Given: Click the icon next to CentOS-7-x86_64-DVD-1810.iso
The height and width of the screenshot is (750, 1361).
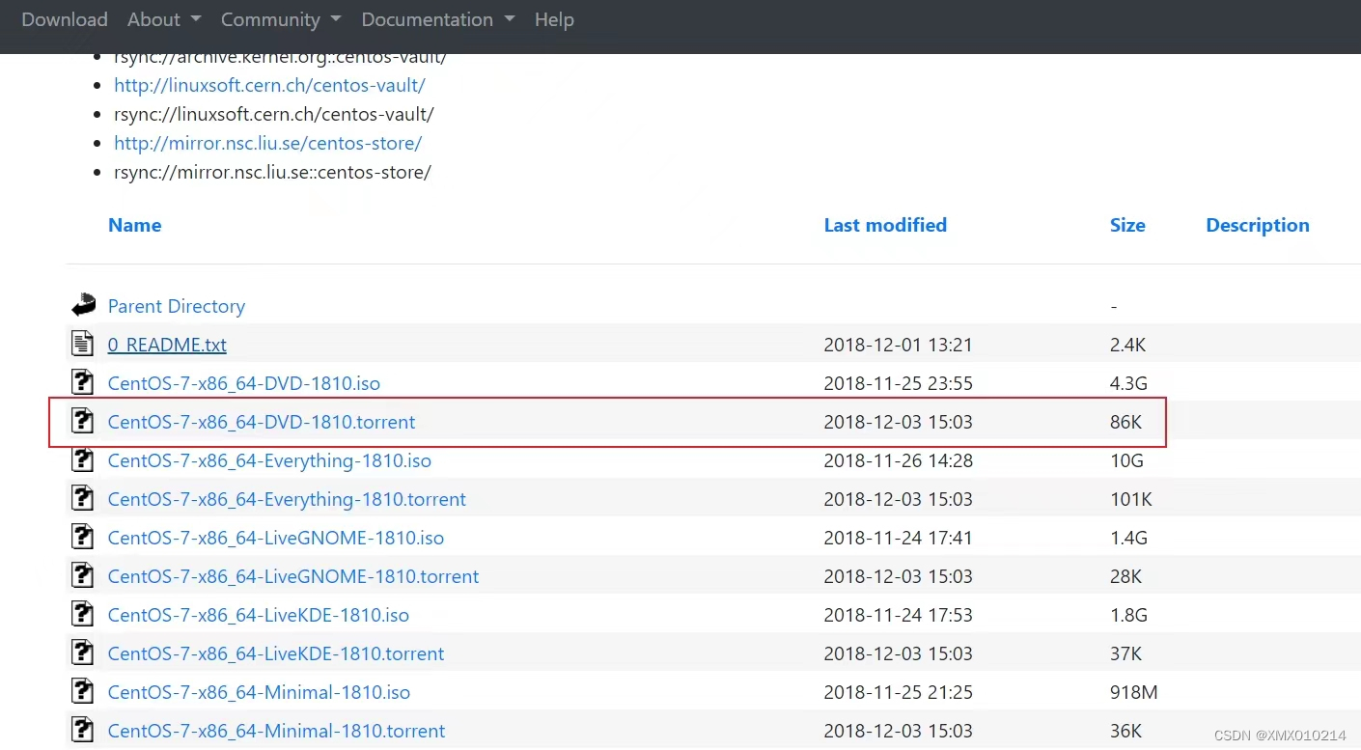Looking at the screenshot, I should (82, 382).
